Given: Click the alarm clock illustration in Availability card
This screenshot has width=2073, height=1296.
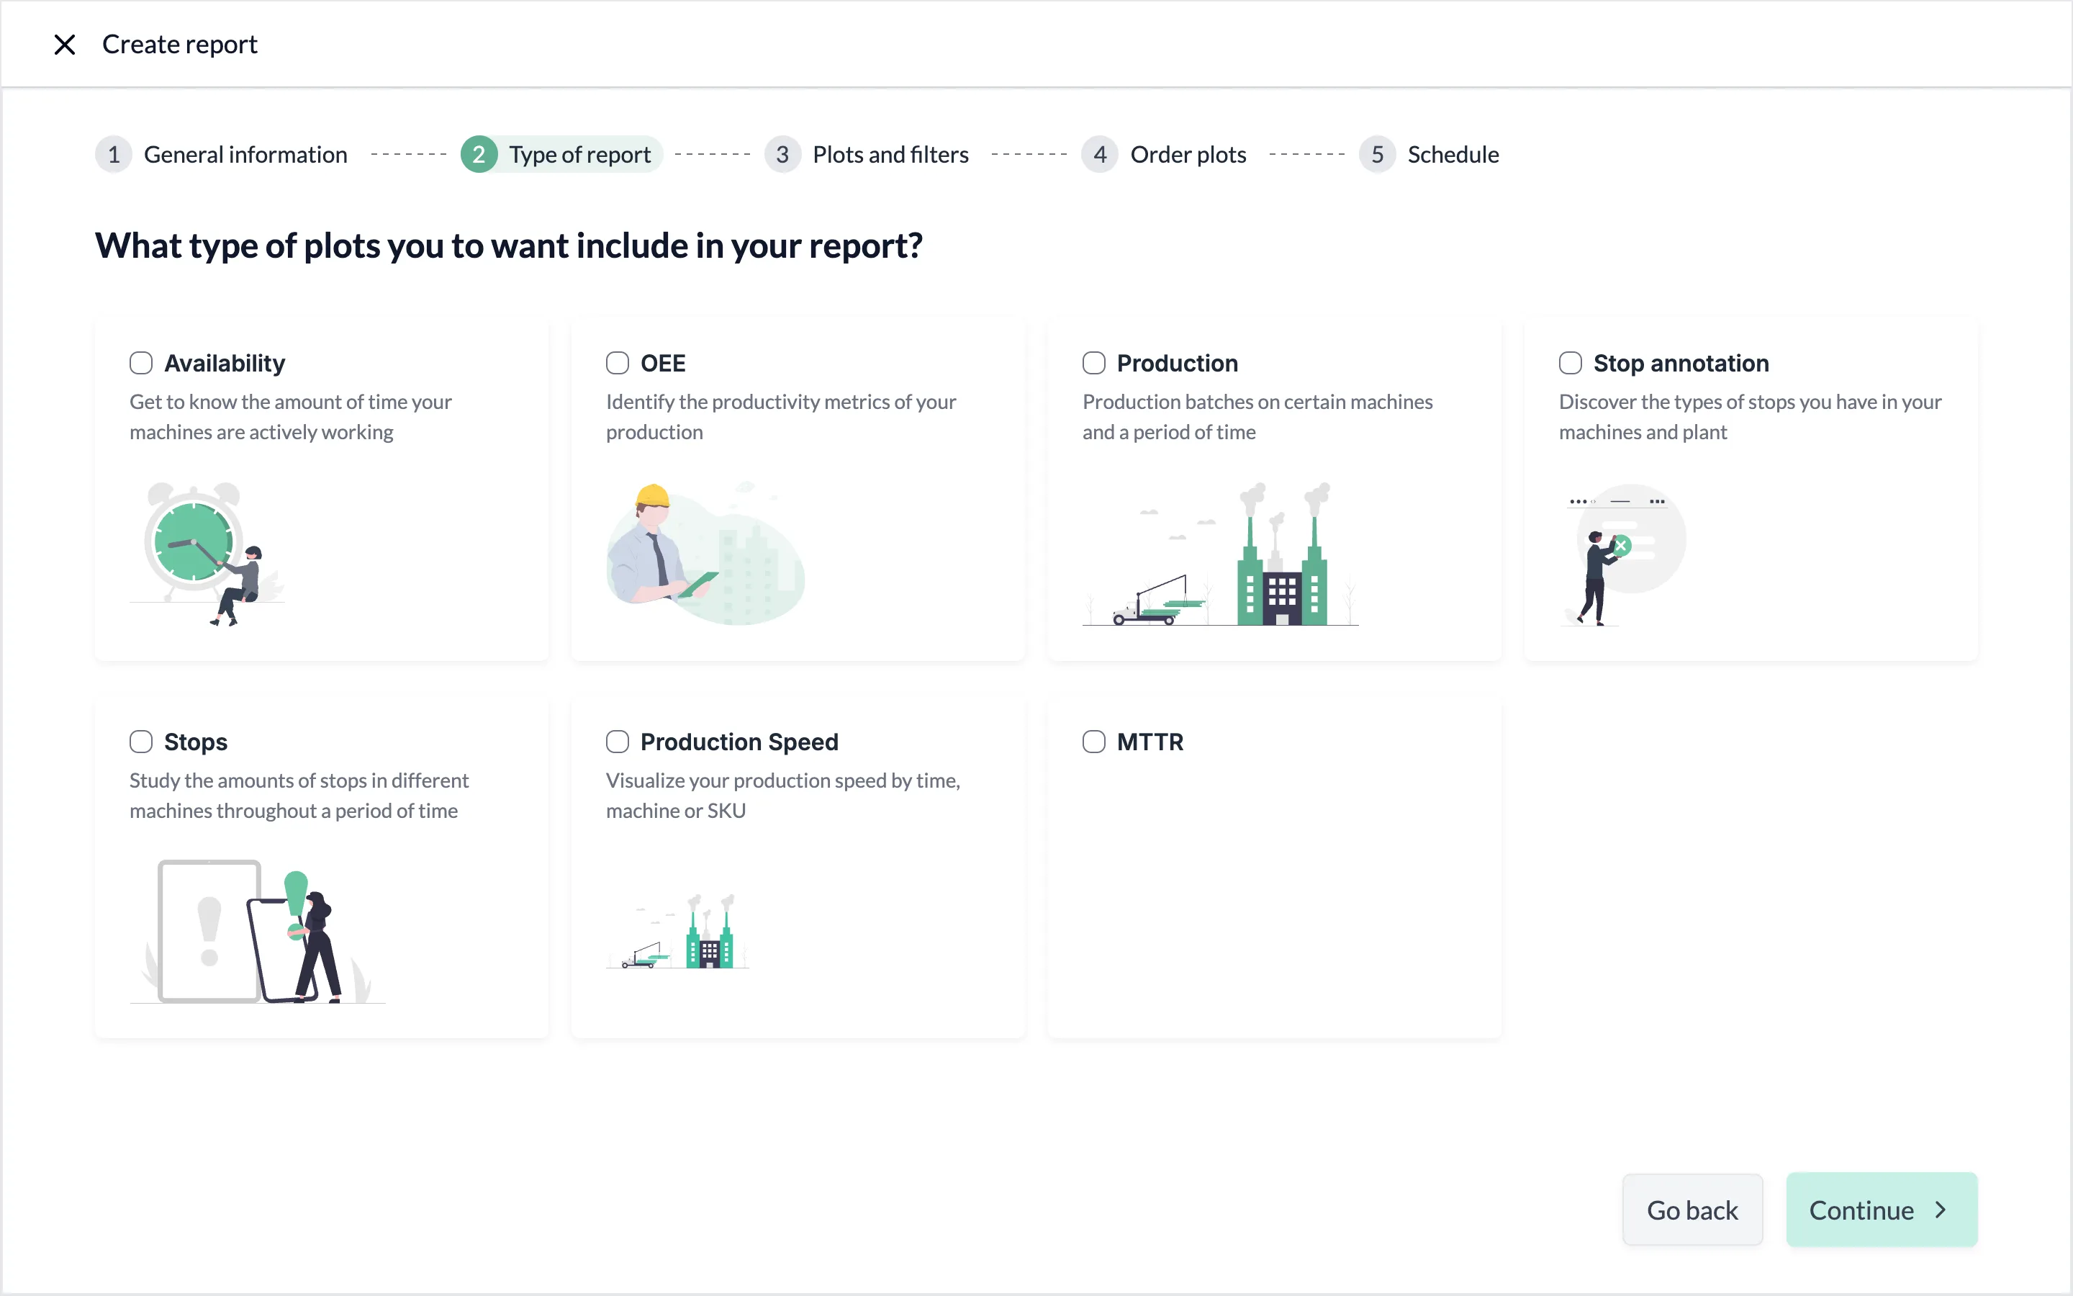Looking at the screenshot, I should click(207, 554).
